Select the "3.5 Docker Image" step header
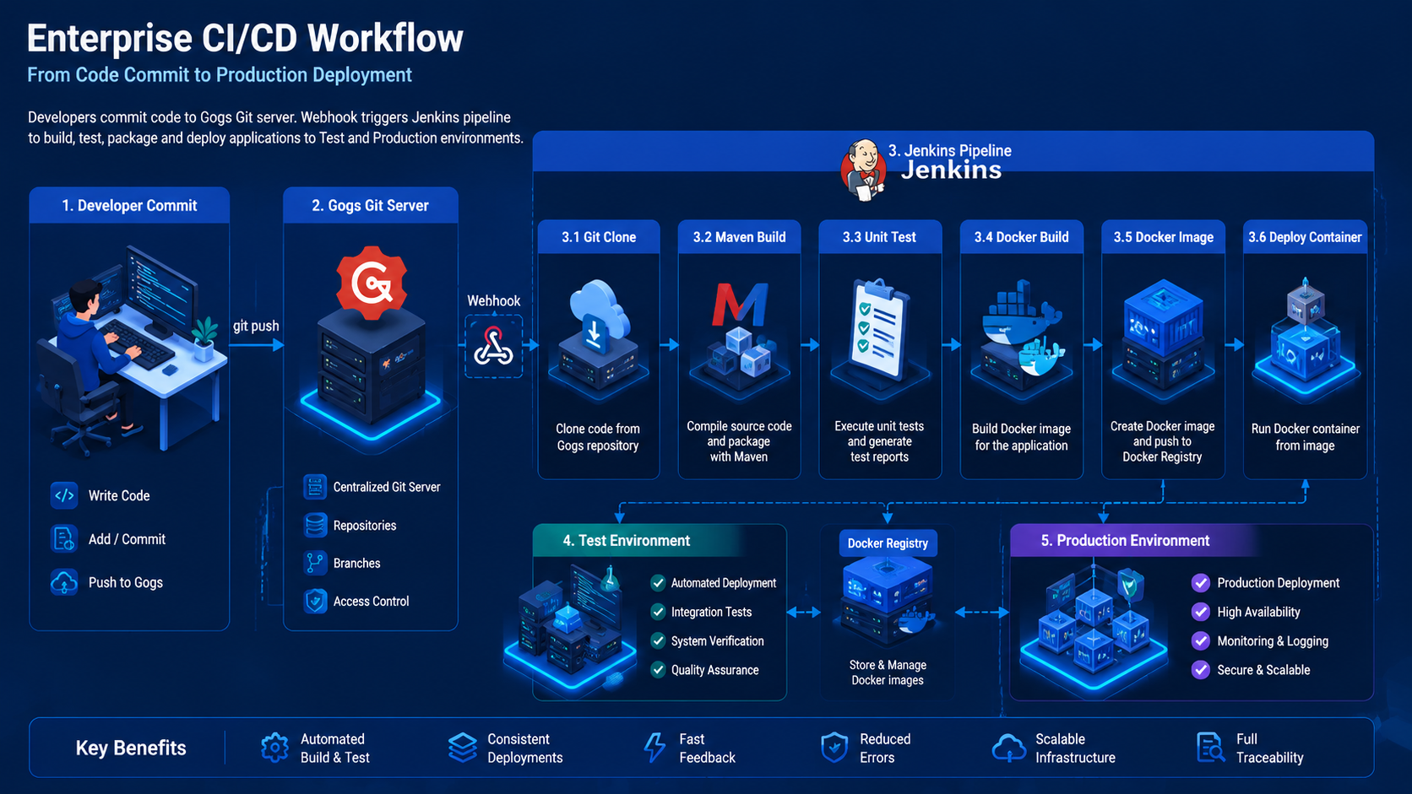The height and width of the screenshot is (794, 1412). [1164, 237]
